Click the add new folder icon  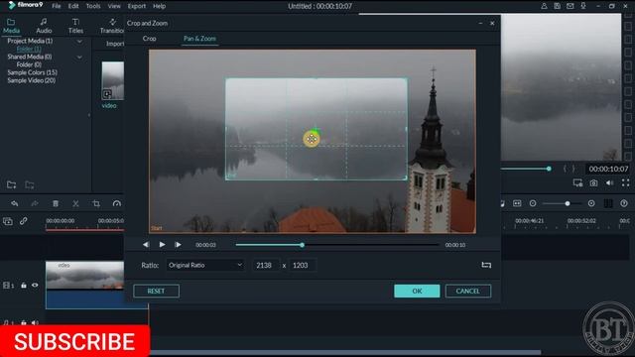pyautogui.click(x=11, y=185)
